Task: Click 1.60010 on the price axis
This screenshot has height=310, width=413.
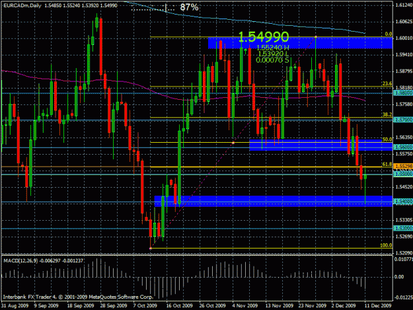Action: (x=404, y=38)
